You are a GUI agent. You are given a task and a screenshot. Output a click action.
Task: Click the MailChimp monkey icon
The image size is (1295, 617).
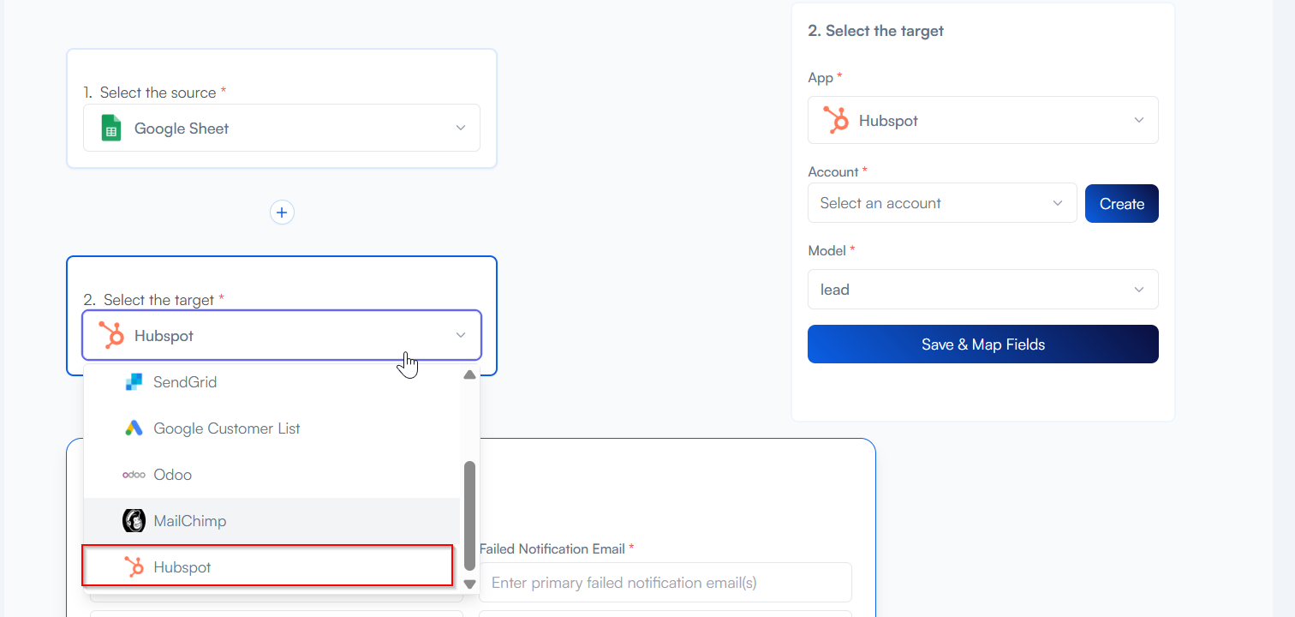click(x=134, y=521)
